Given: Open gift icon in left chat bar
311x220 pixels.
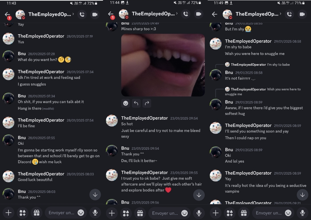Looking at the screenshot, I should click(37, 213).
